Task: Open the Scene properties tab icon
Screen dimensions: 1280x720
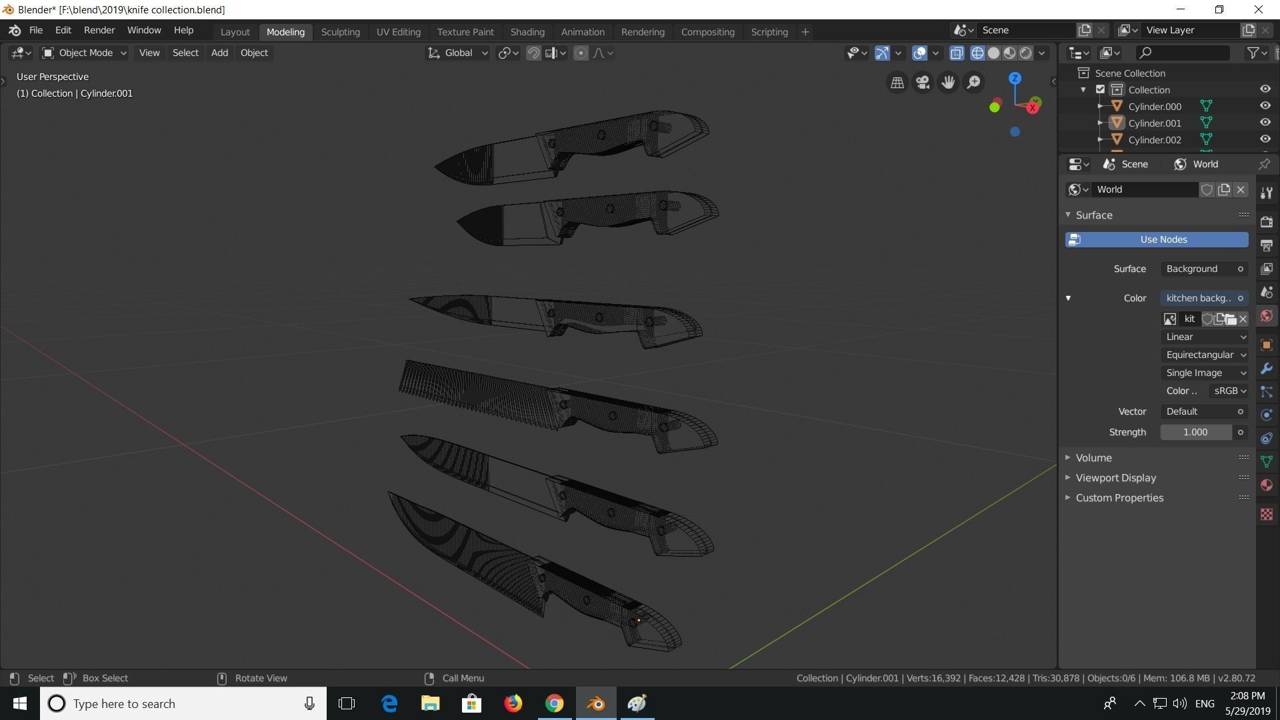Action: coord(1267,292)
